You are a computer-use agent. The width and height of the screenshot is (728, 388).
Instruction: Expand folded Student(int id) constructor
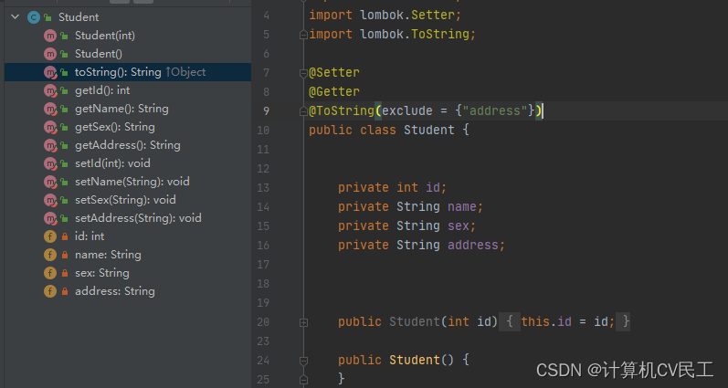(x=303, y=322)
